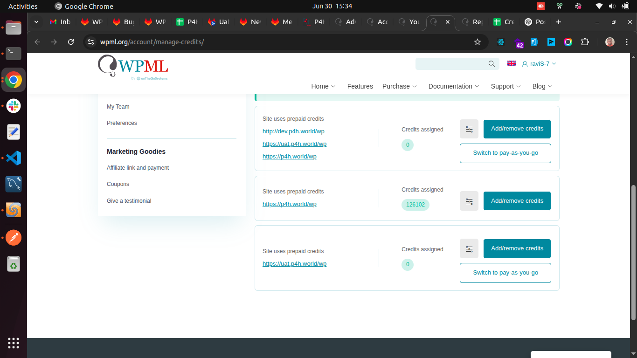Close the active browser tab
This screenshot has width=637, height=358.
click(x=448, y=22)
